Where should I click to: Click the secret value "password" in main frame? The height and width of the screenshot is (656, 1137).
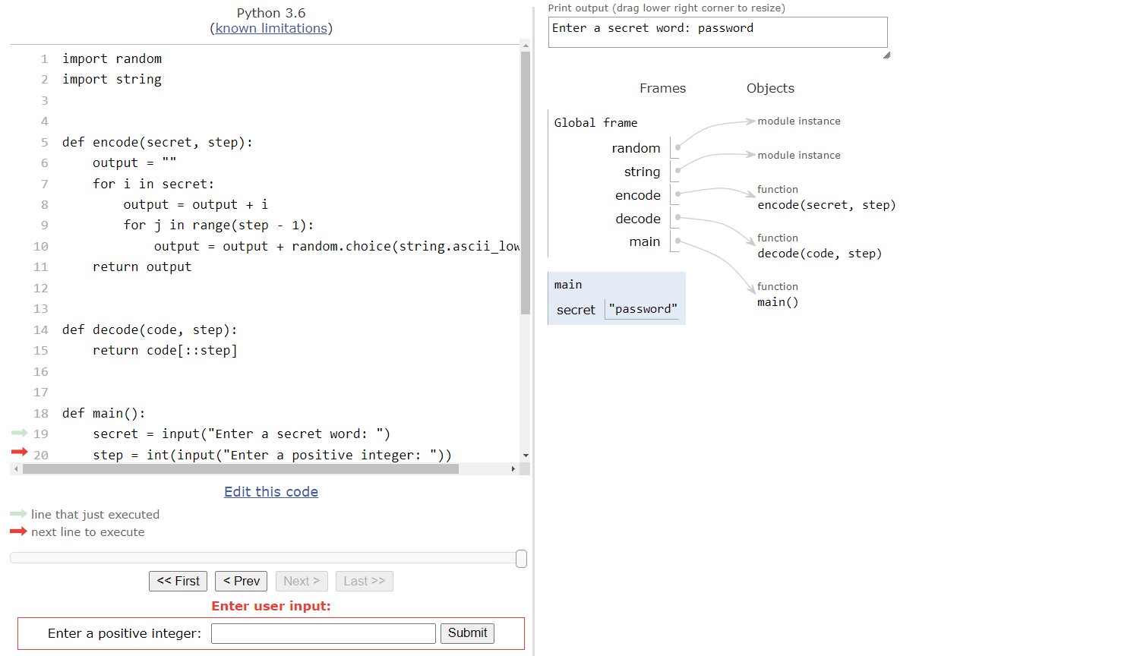pyautogui.click(x=643, y=309)
